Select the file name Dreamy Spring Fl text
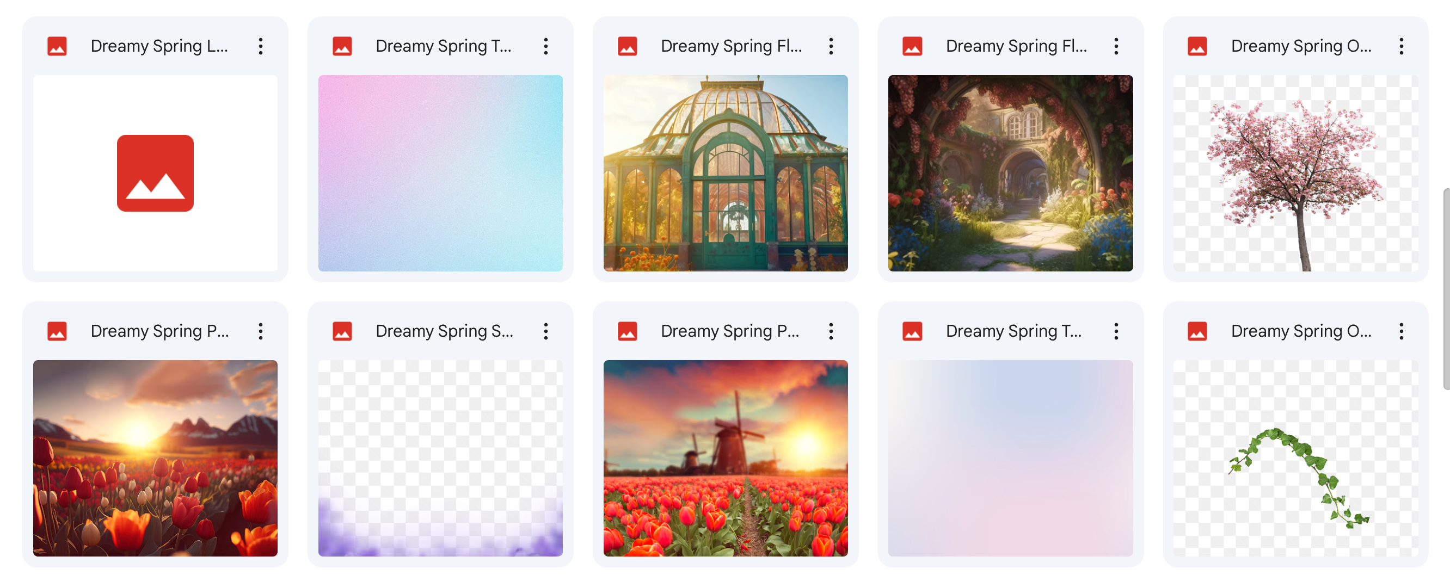This screenshot has width=1450, height=581. point(732,46)
